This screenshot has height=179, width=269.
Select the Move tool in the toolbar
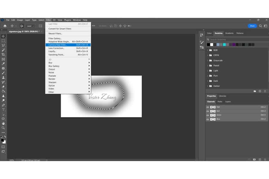[3, 36]
